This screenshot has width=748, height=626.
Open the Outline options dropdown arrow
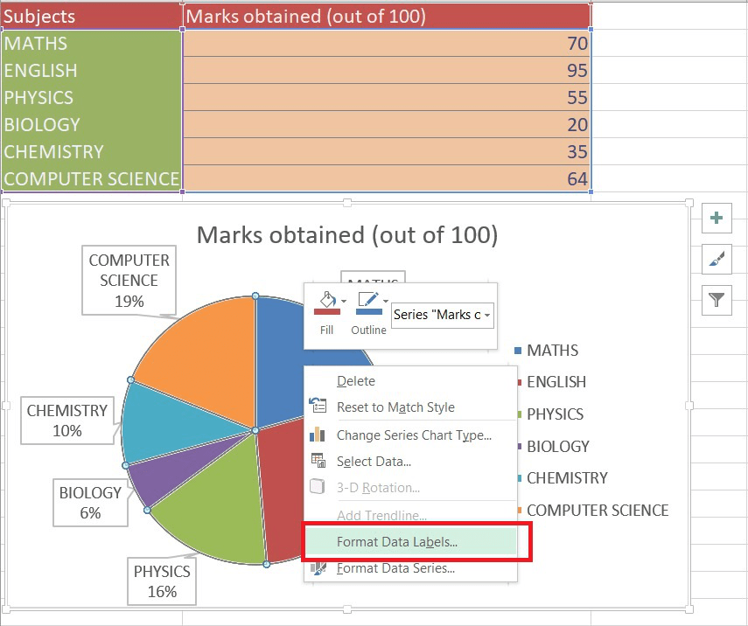coord(385,301)
